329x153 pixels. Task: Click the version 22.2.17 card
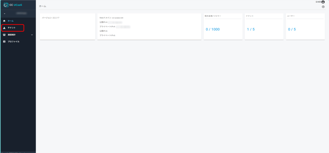coord(67,27)
